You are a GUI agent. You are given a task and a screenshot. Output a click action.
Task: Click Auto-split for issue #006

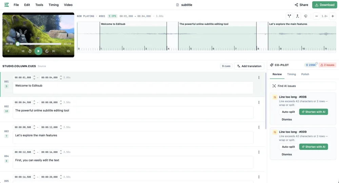(288, 112)
